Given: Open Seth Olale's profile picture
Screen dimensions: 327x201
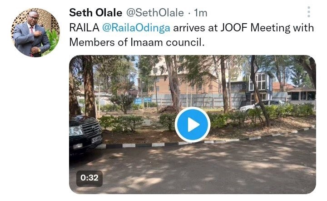Looking at the screenshot, I should click(35, 33).
